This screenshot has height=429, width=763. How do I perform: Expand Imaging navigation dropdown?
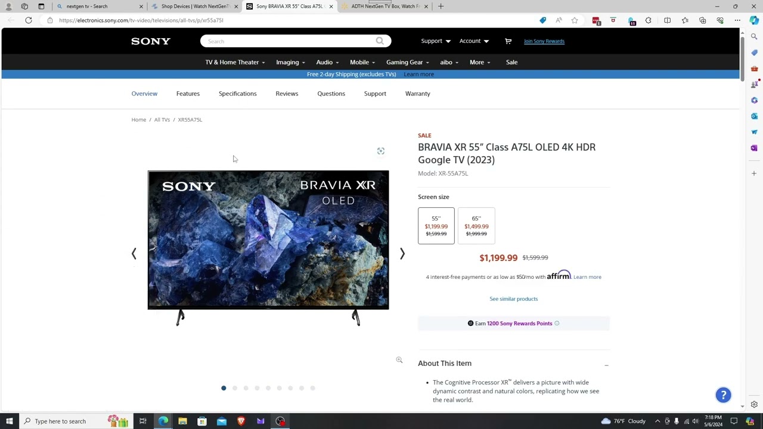[x=290, y=62]
